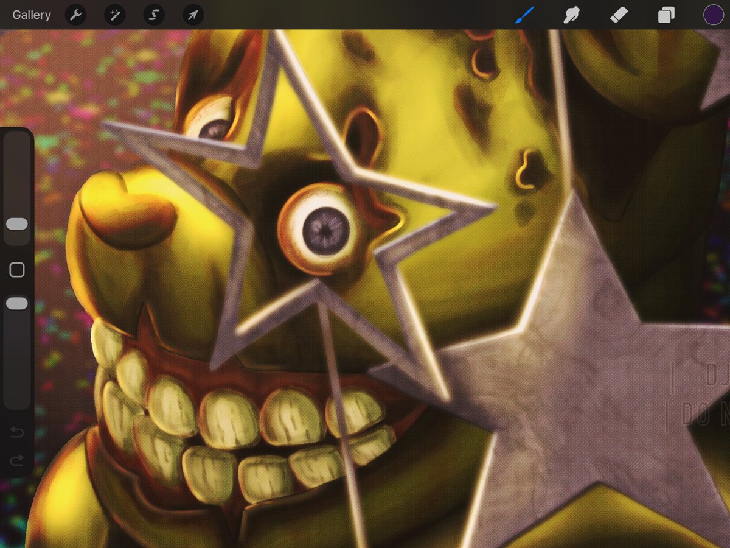
Task: Select the Eraser tool
Action: pyautogui.click(x=619, y=15)
